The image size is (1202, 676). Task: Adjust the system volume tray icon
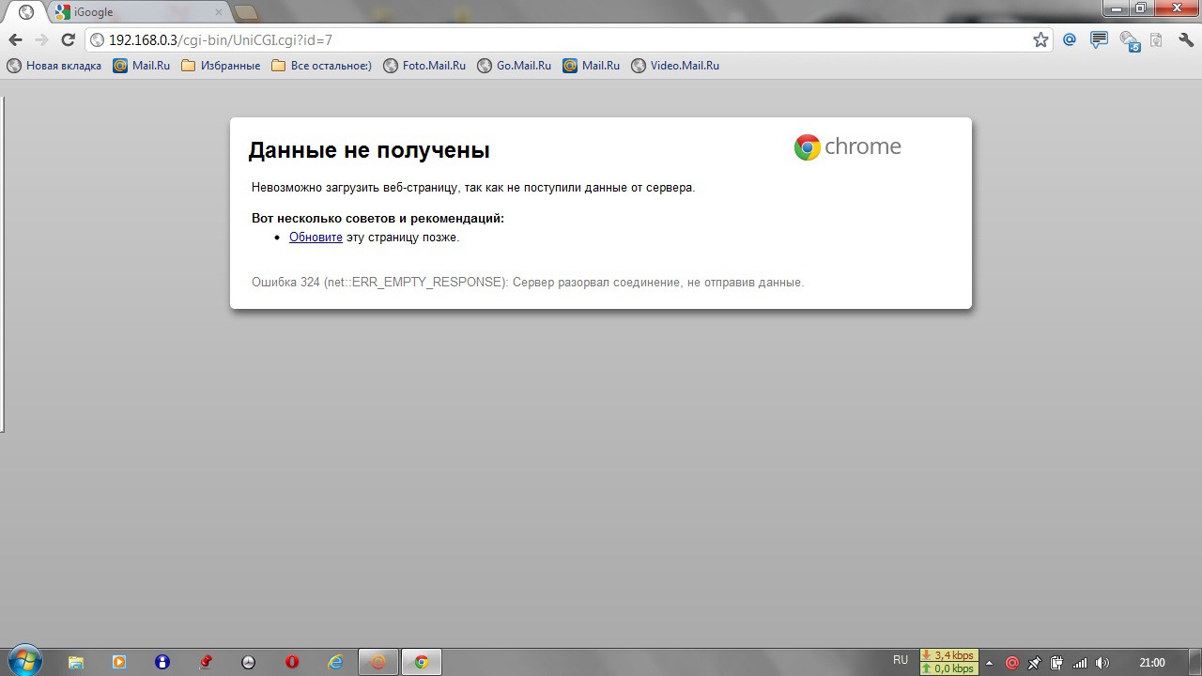[1102, 663]
